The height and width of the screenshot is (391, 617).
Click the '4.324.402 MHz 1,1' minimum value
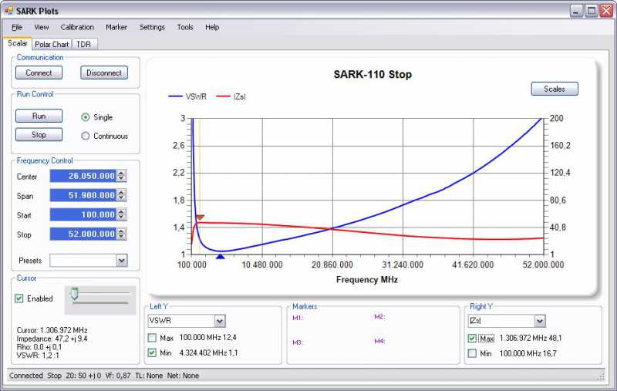pos(208,353)
